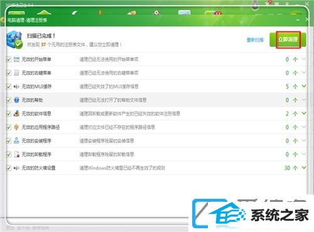314x232 pixels.
Task: Click the speaker icon beside 无效的MUI缓存
Action: (16, 87)
